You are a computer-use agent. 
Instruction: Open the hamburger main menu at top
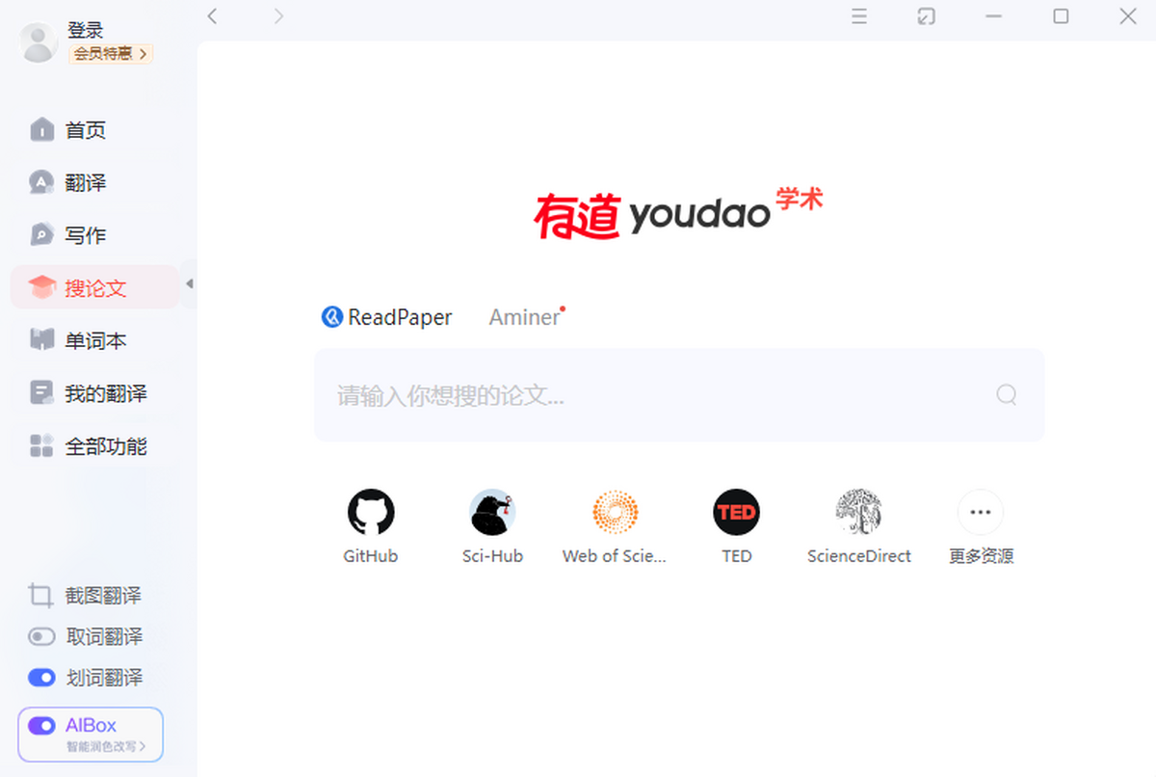859,16
